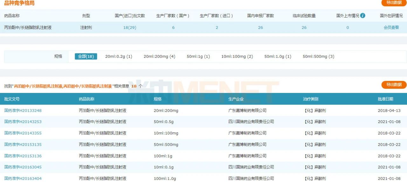Click imported manufacturers count 2

pos(217,28)
